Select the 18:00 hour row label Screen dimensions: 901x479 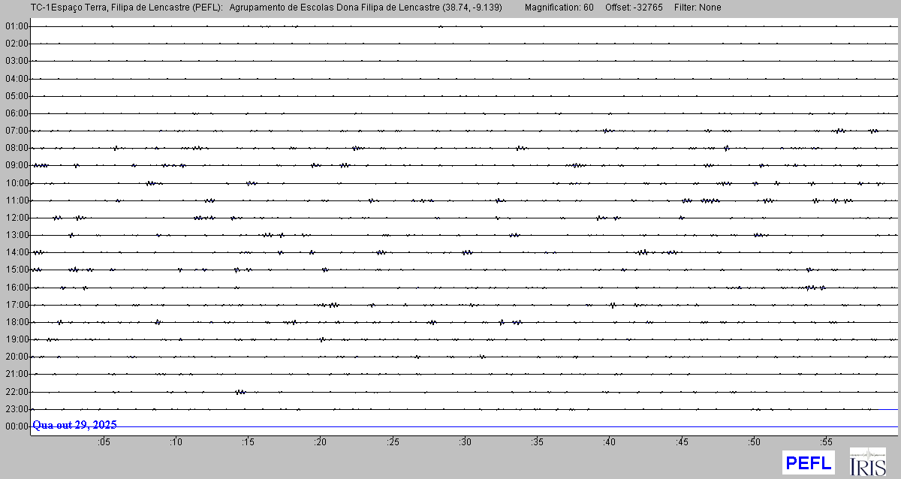pos(17,322)
